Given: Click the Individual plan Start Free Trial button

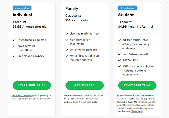Looking at the screenshot, I should pyautogui.click(x=32, y=85).
